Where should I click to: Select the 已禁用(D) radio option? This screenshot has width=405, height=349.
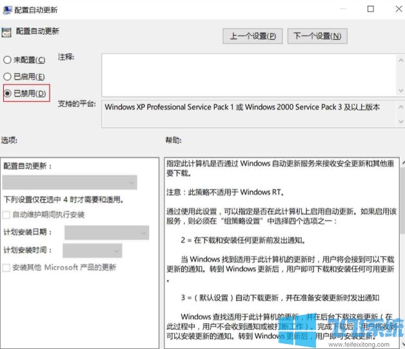[x=7, y=94]
